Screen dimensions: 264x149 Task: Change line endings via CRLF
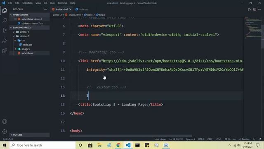210,139
